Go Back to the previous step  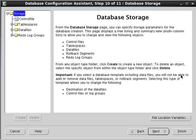(x=138, y=131)
